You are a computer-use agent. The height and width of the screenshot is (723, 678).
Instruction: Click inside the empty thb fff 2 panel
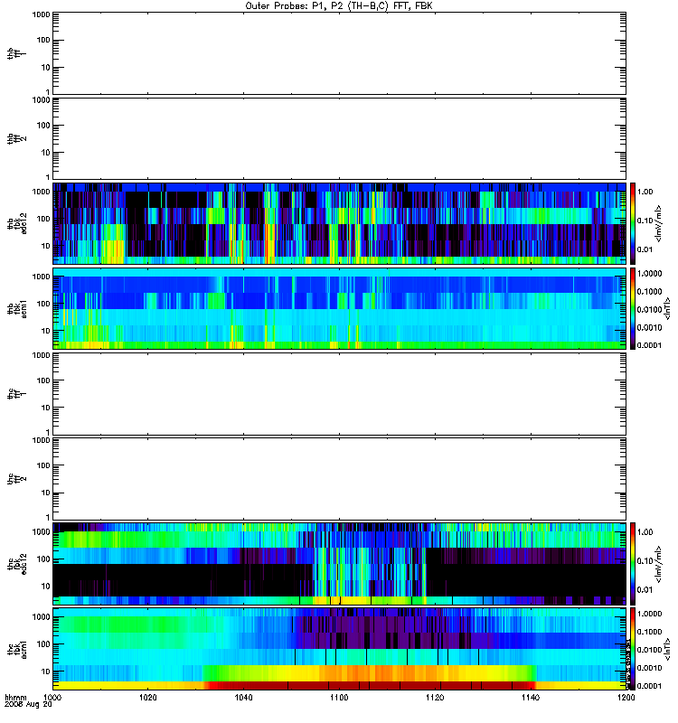pyautogui.click(x=339, y=138)
